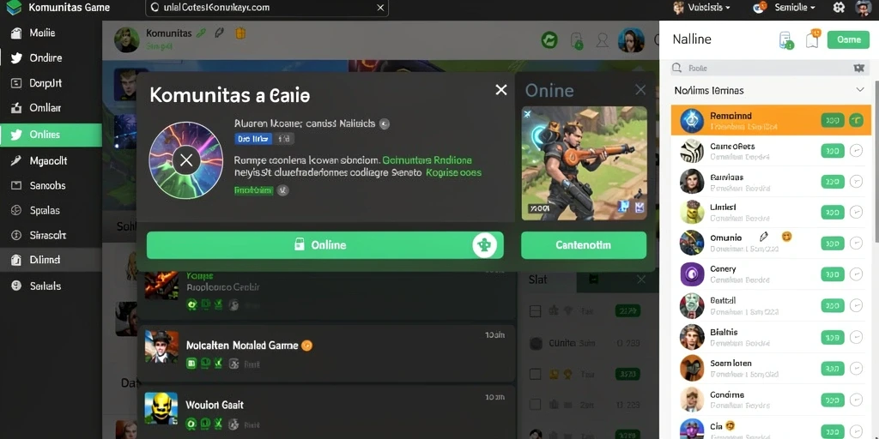The width and height of the screenshot is (879, 439).
Task: Click the Nalline panel vertical scrollbar
Action: (876, 161)
